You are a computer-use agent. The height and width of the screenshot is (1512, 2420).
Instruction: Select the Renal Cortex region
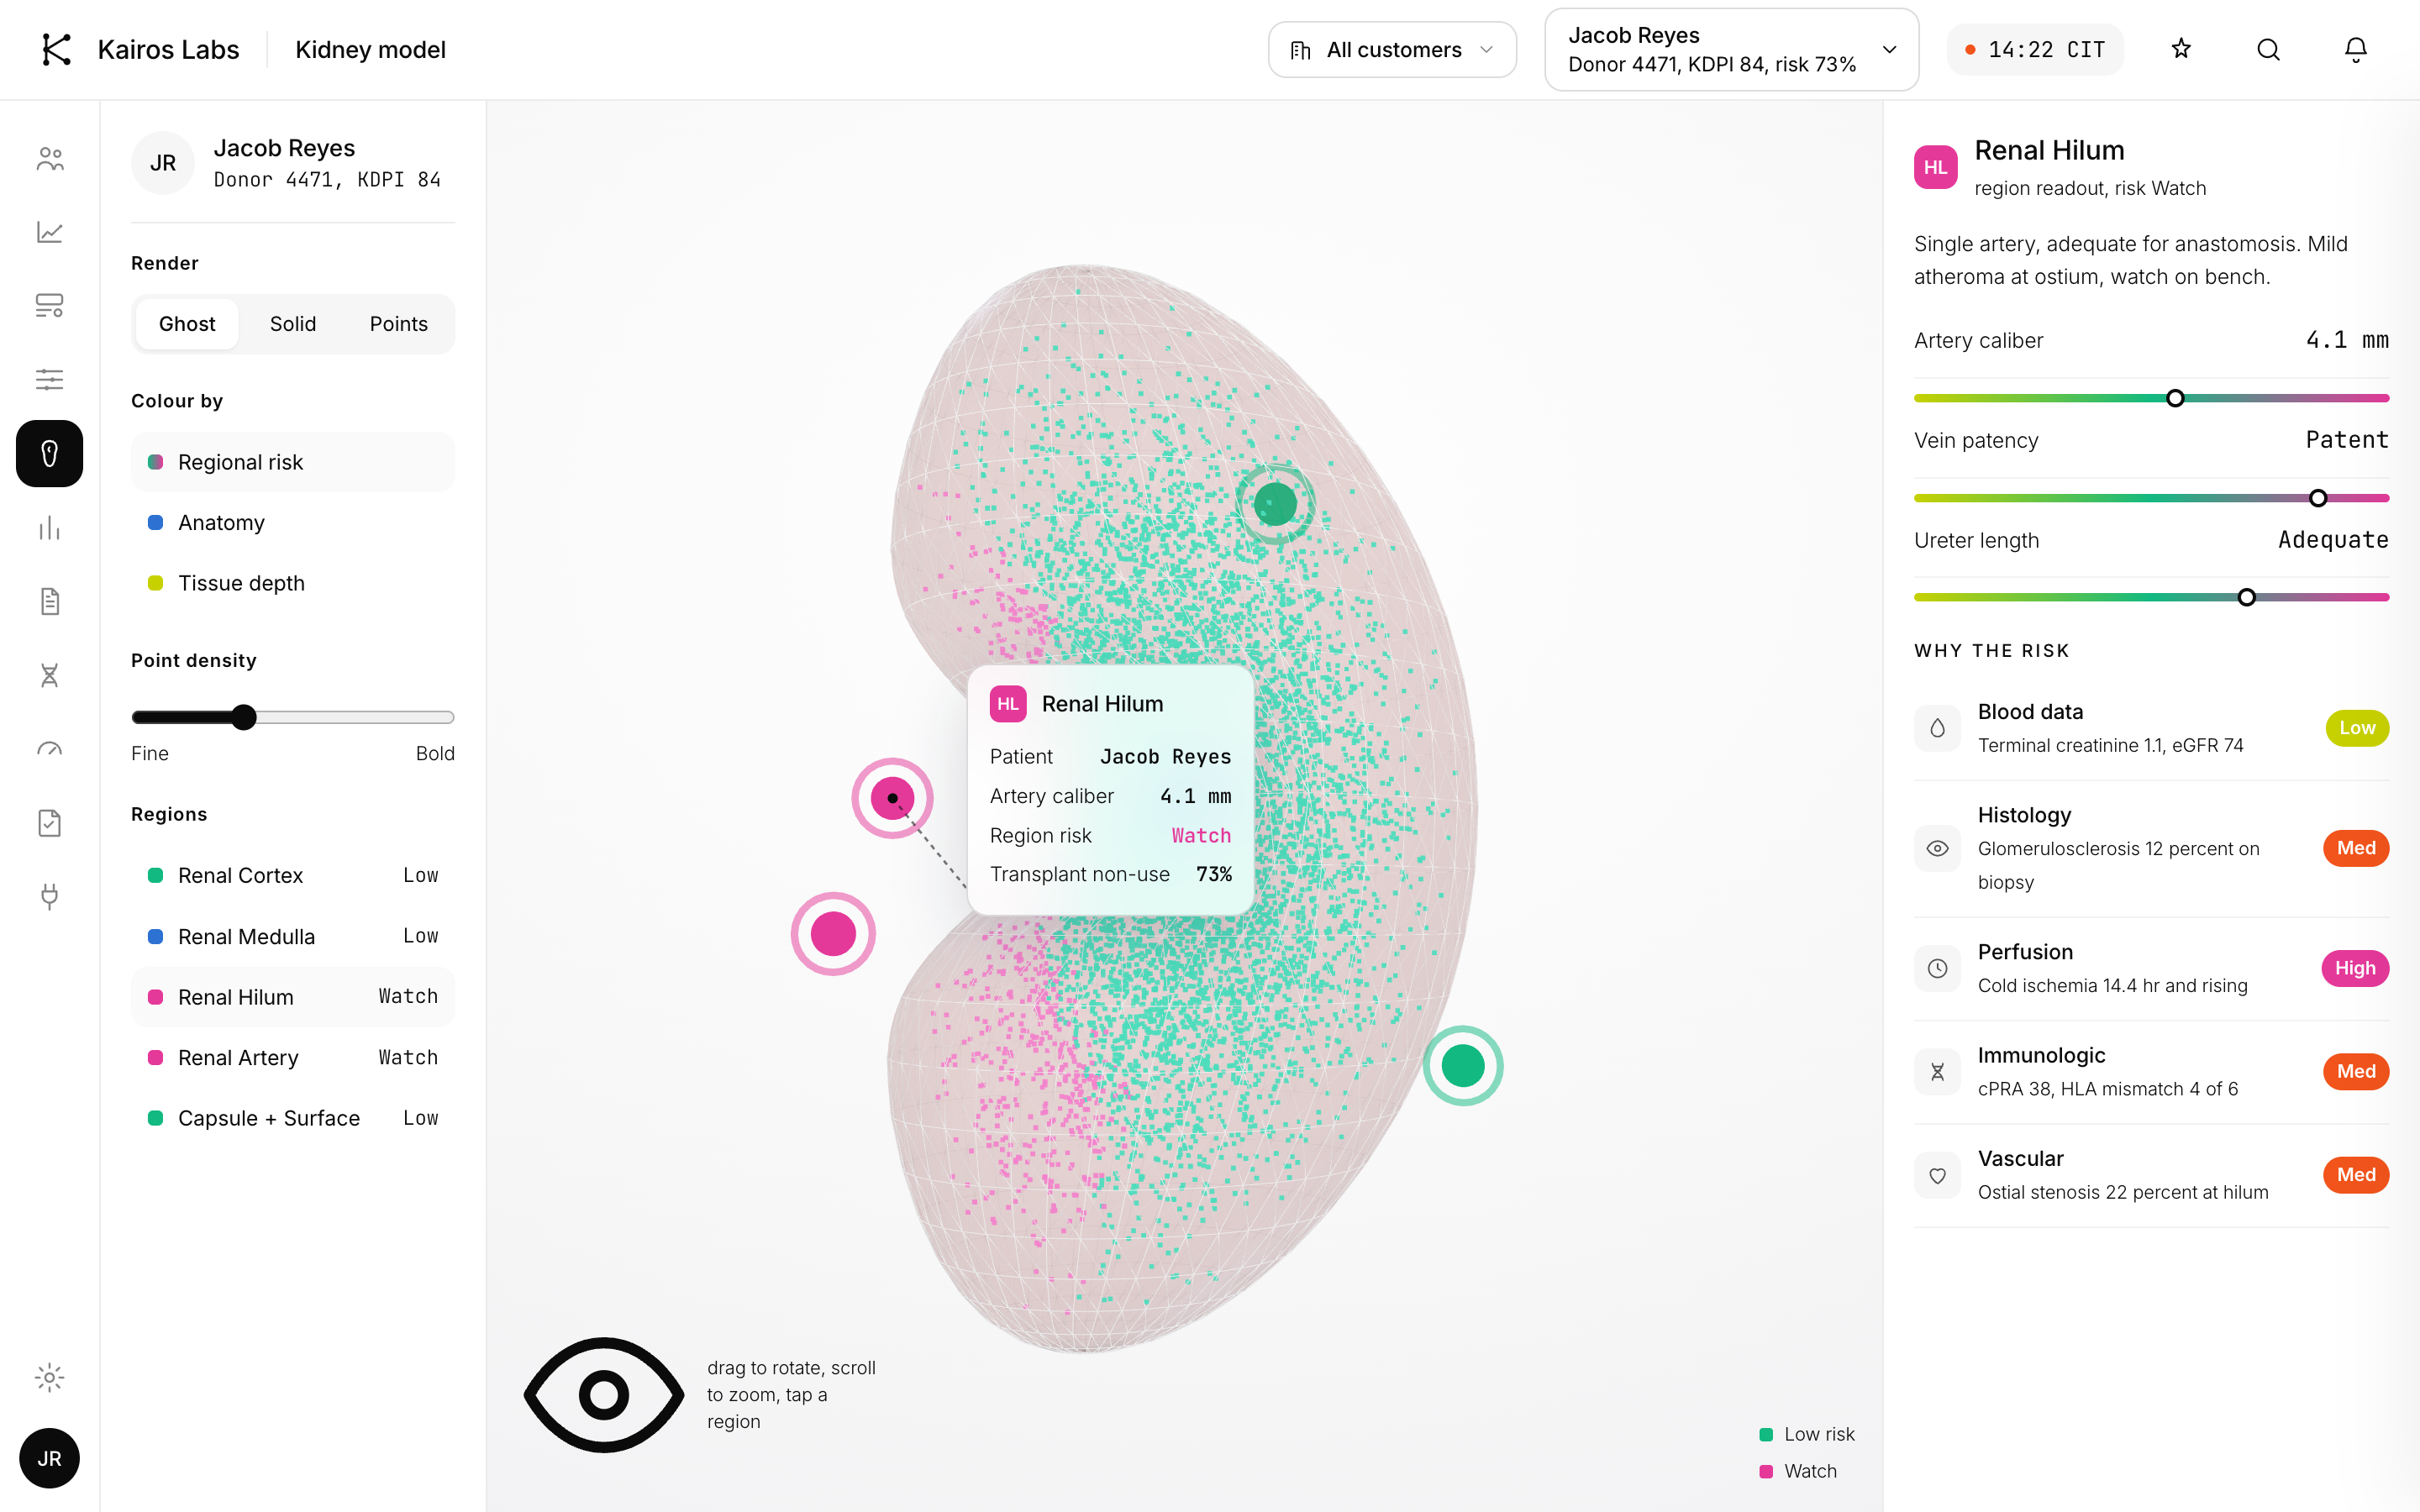[x=292, y=875]
